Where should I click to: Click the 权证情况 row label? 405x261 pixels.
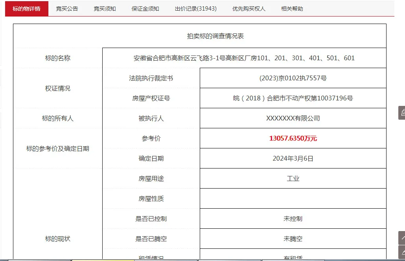click(57, 88)
